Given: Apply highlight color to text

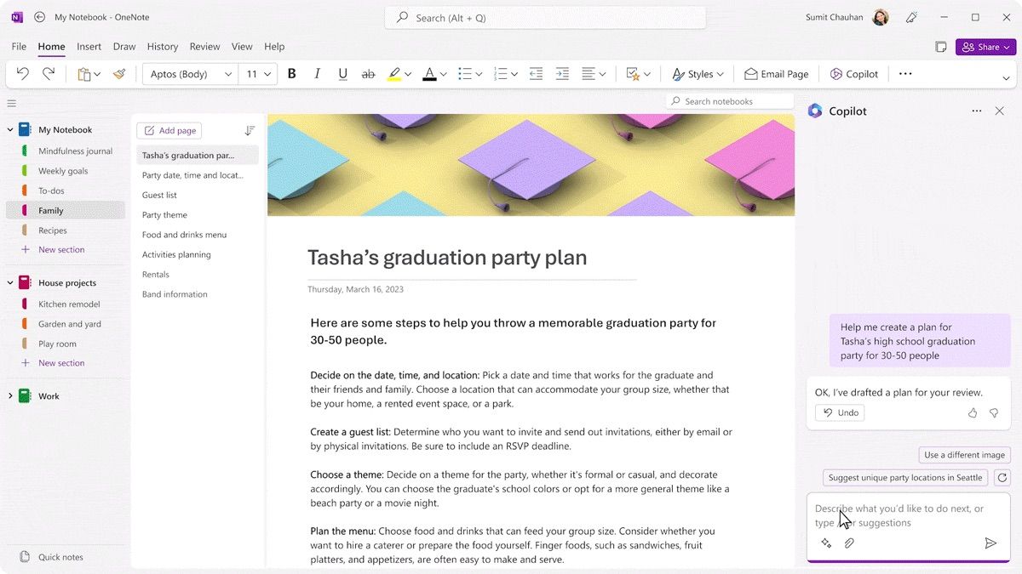Looking at the screenshot, I should [x=394, y=73].
